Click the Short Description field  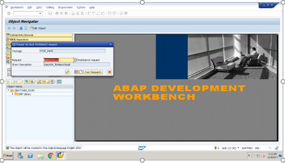pyautogui.click(x=77, y=64)
